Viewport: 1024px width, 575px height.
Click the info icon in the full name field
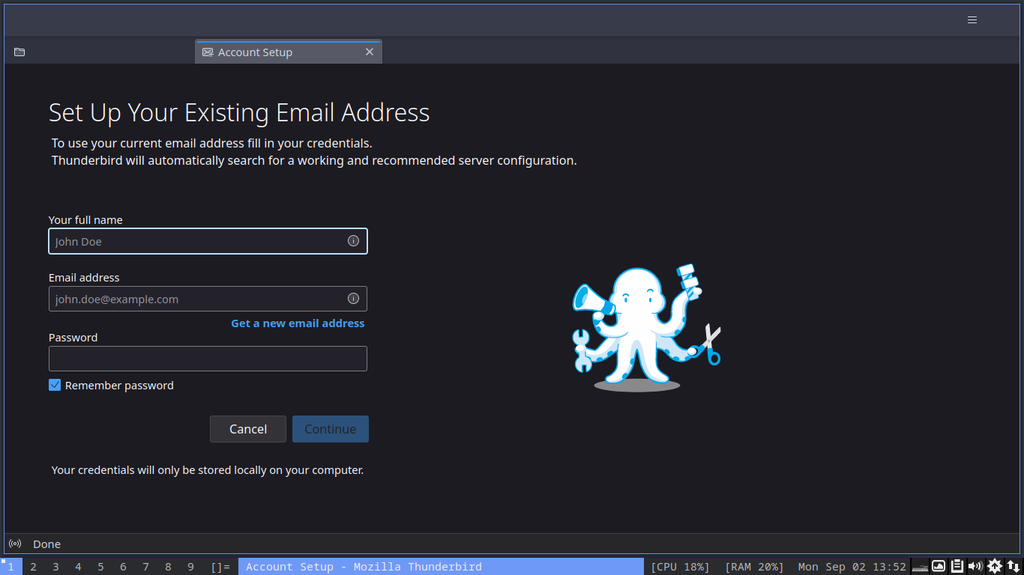(353, 241)
